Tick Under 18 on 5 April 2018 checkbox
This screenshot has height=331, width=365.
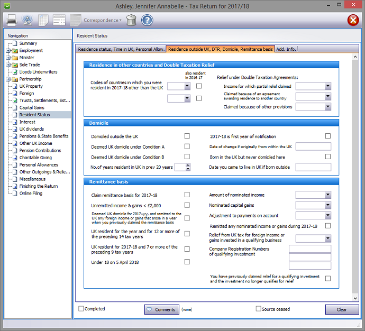(x=187, y=262)
